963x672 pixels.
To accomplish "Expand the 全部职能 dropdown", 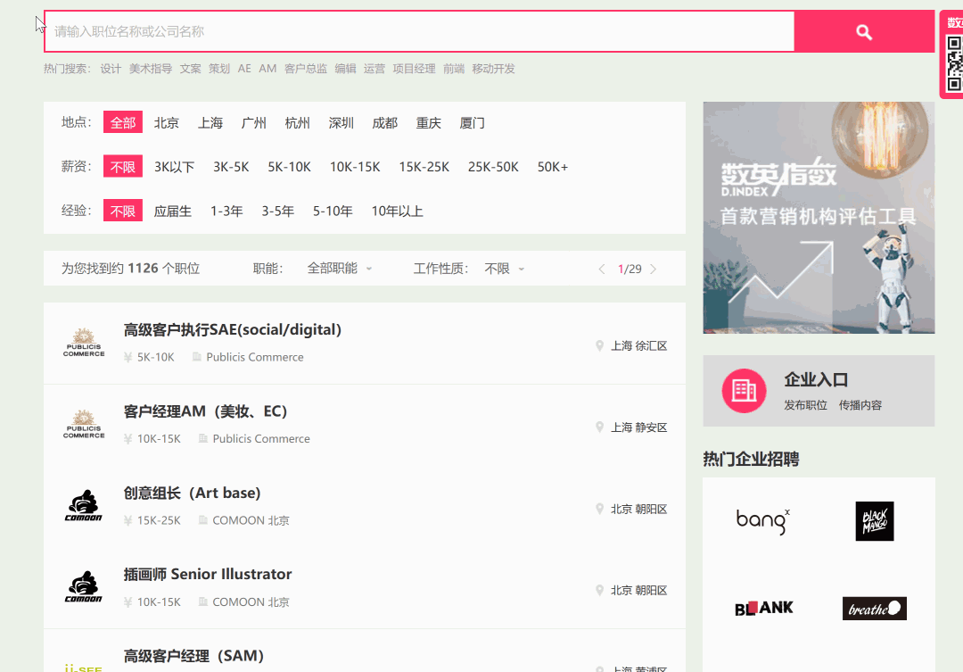I will pos(340,269).
